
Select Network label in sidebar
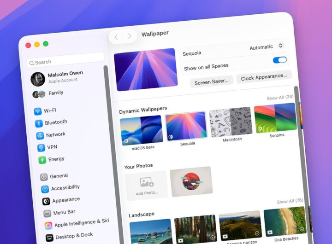[56, 134]
